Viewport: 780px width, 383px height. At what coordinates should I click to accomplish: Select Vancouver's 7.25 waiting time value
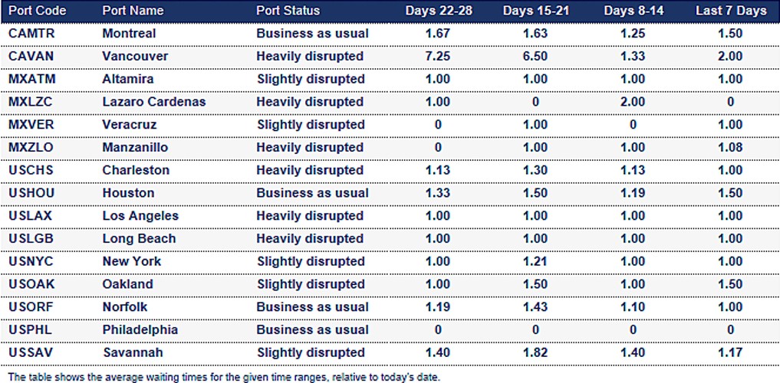(436, 57)
